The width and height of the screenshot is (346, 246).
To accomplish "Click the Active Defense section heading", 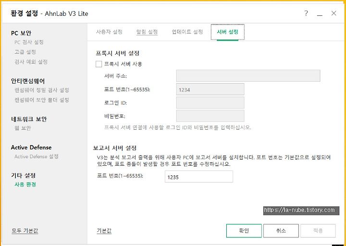I will pyautogui.click(x=31, y=148).
